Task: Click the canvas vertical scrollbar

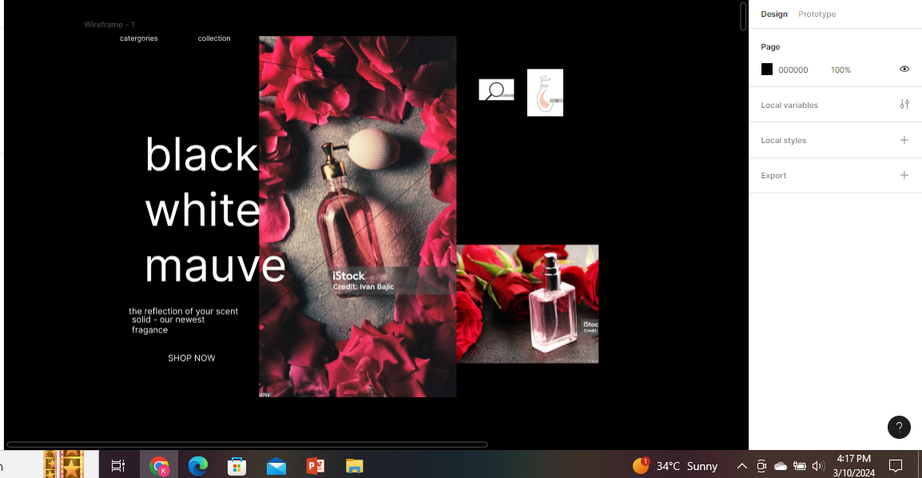Action: 743,17
